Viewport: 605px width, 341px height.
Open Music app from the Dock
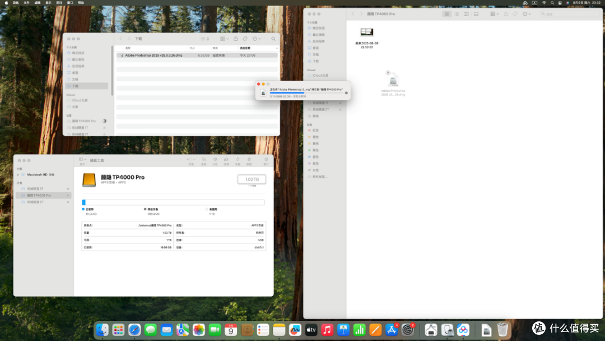(x=327, y=330)
